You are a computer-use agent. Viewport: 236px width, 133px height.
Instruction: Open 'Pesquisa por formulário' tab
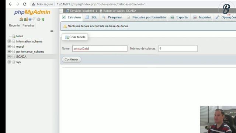[146, 17]
